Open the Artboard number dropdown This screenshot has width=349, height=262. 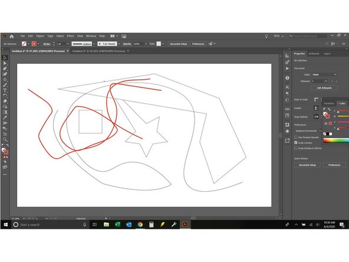point(326,81)
